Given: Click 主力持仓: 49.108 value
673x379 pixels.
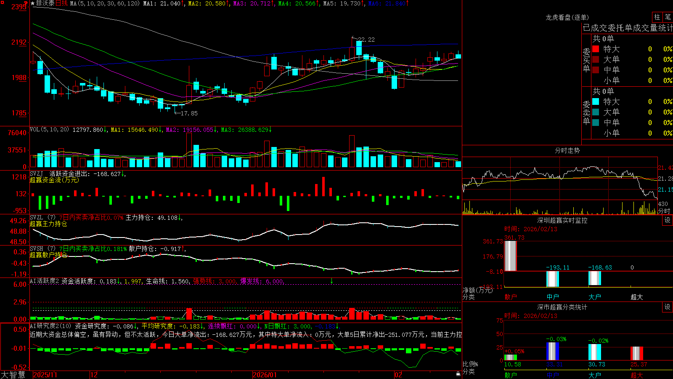Looking at the screenshot, I should (152, 218).
